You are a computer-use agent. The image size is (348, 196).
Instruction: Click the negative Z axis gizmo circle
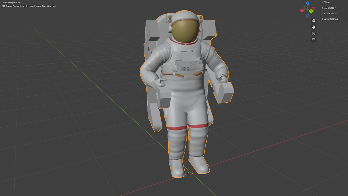308,16
